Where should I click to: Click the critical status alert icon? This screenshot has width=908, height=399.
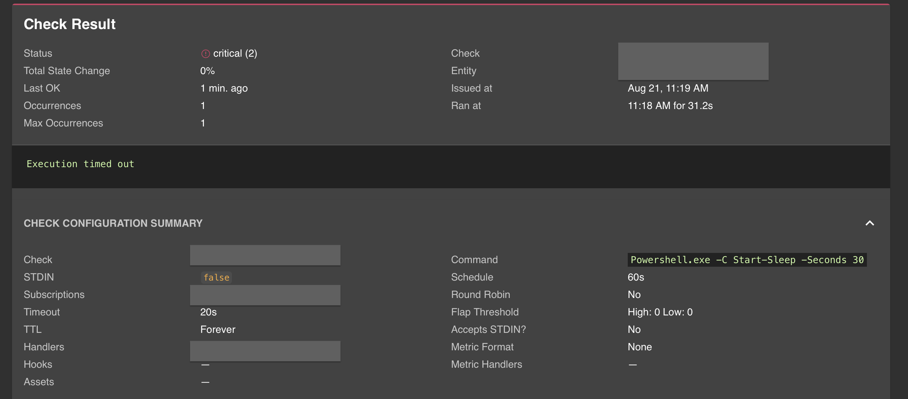205,53
